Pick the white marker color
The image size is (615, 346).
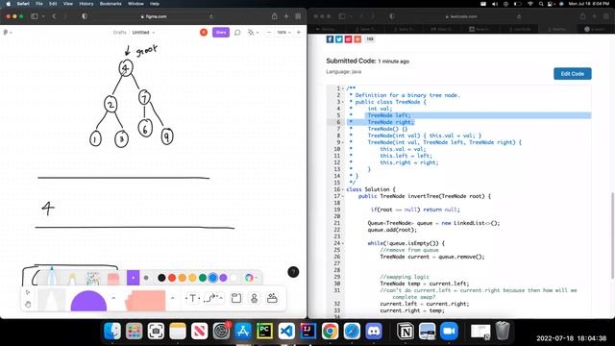[x=234, y=278]
